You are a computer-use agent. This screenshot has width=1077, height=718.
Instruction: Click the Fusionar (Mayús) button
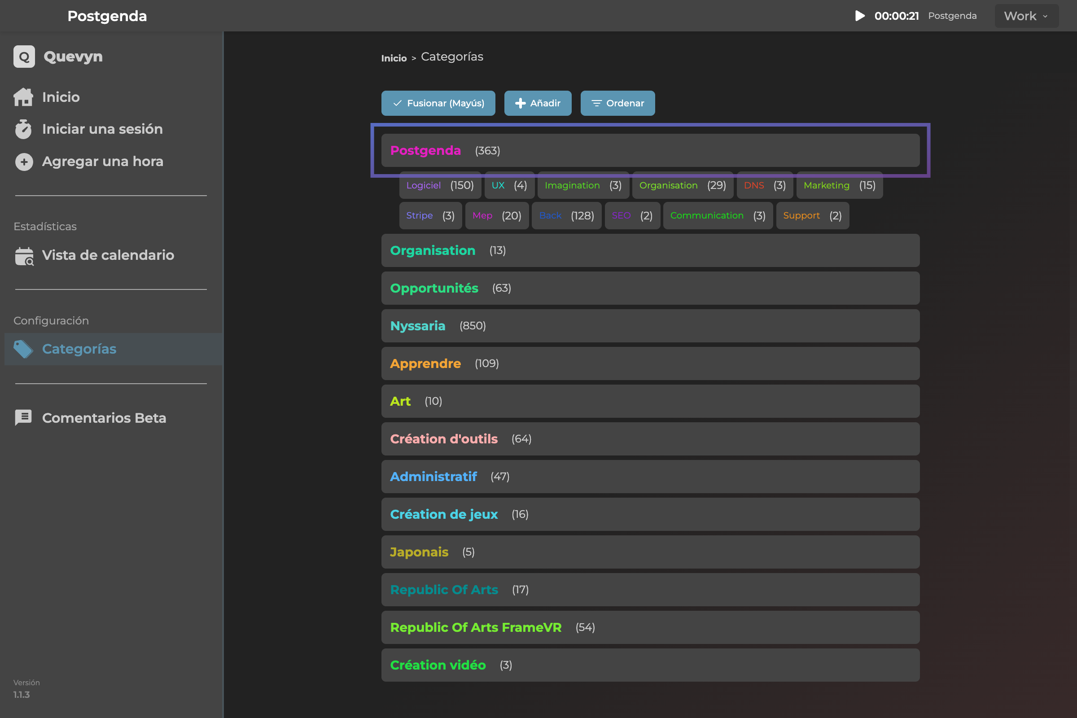point(438,103)
